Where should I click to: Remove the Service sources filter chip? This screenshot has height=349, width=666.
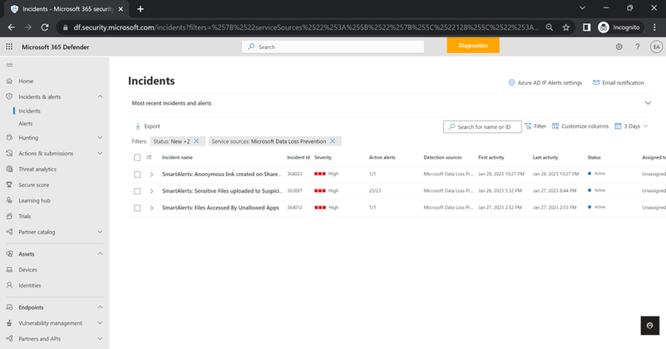[333, 141]
